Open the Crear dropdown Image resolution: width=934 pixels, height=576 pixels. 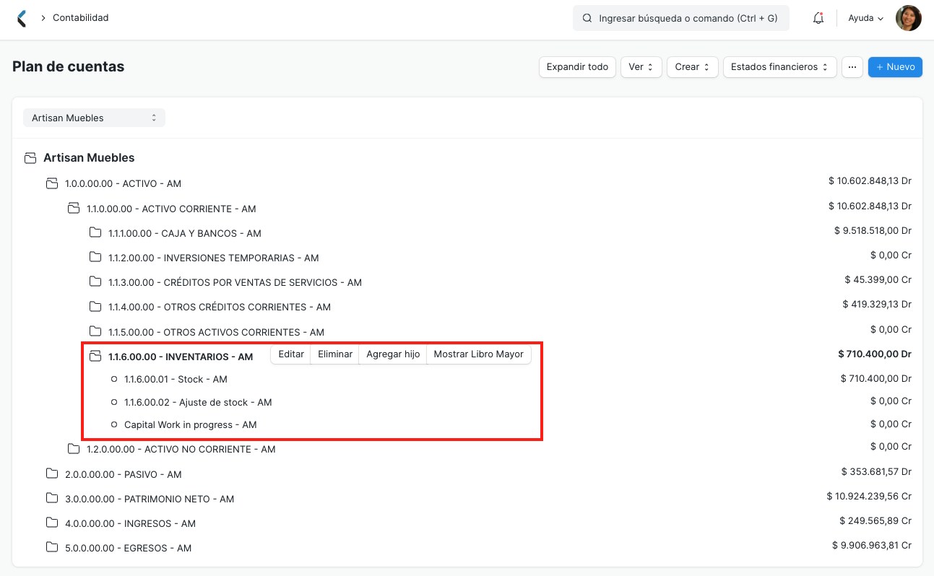(693, 67)
